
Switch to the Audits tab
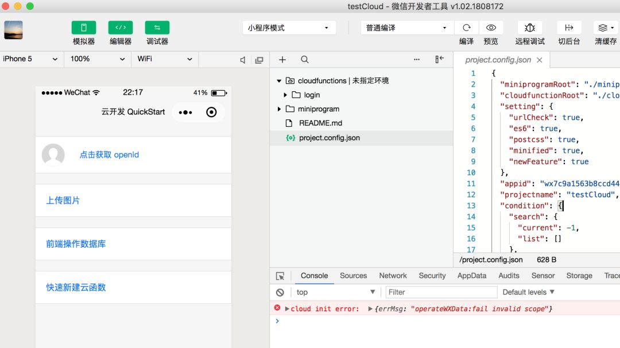tap(509, 276)
